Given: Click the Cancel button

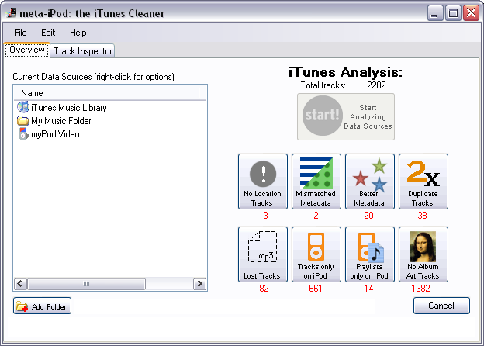Looking at the screenshot, I should (x=441, y=306).
